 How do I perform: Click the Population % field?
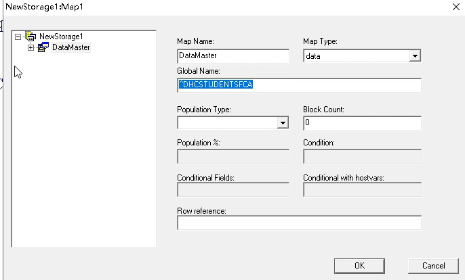pos(232,156)
